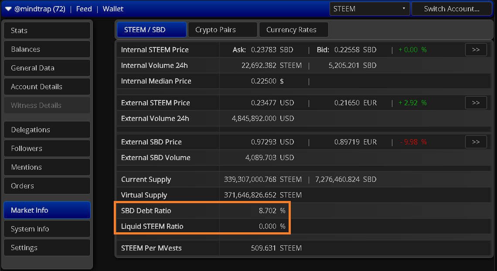
Task: View the Followers sidebar section
Action: point(47,148)
